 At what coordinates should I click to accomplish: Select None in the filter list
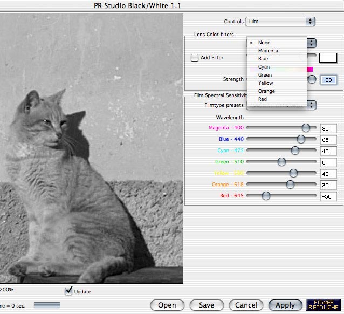(x=264, y=43)
